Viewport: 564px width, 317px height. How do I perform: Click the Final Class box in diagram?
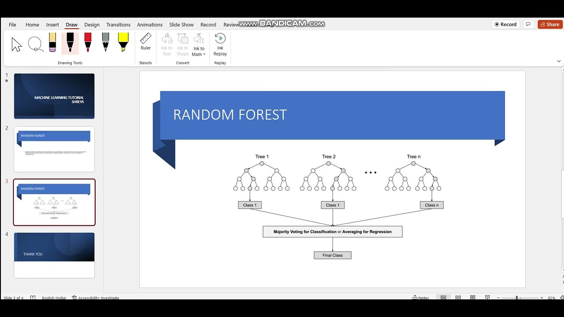click(x=333, y=255)
